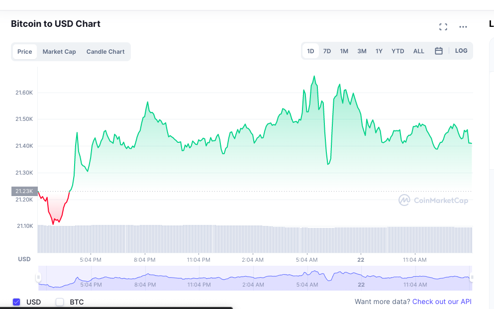This screenshot has width=494, height=309.
Task: Select the YTD time range
Action: (x=397, y=51)
